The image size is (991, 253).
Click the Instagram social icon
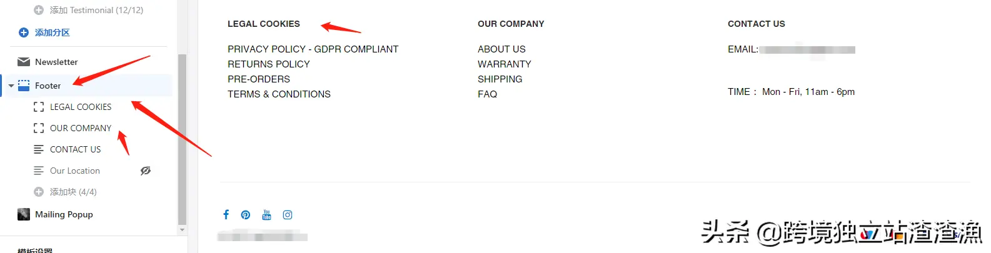click(x=288, y=215)
